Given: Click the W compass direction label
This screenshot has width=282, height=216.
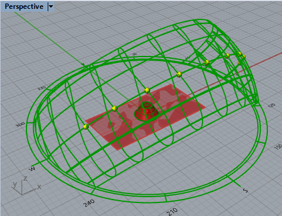Looking at the screenshot, I should (x=32, y=168).
